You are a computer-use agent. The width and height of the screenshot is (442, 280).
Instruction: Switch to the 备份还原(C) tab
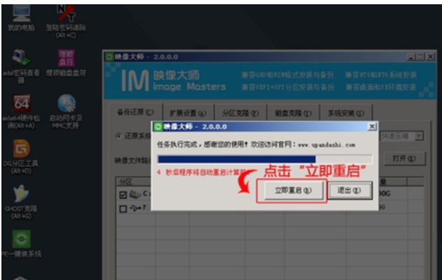pos(136,112)
